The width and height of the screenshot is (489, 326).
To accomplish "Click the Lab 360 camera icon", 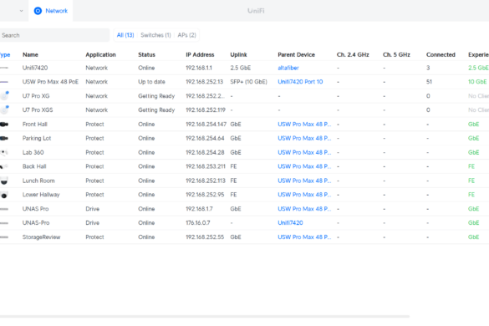I will [x=4, y=152].
